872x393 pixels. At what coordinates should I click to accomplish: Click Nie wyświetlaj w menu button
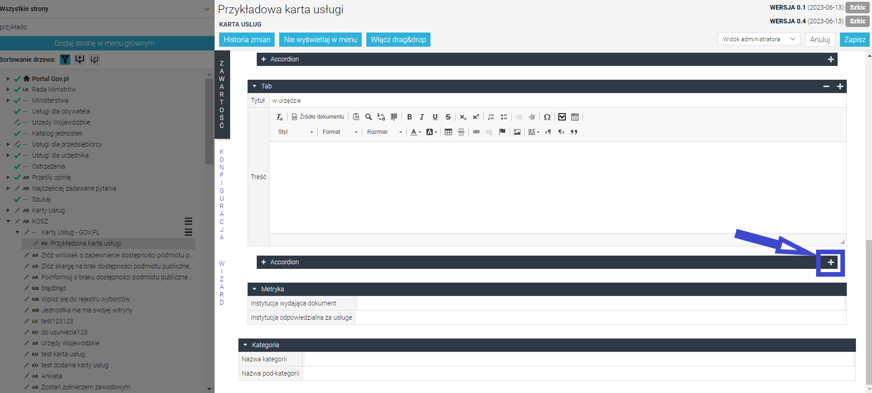[320, 39]
